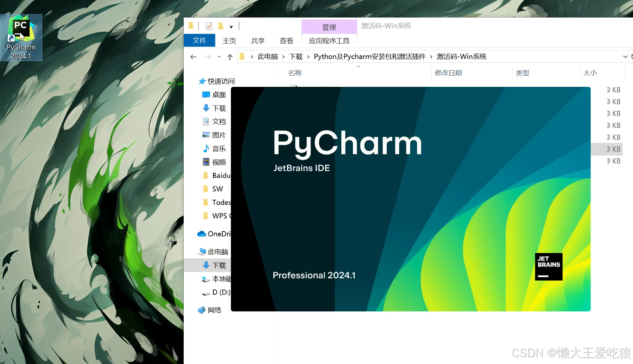Viewport: 633px width, 364px height.
Task: Select 快速访问 in the navigation pane
Action: click(x=217, y=81)
